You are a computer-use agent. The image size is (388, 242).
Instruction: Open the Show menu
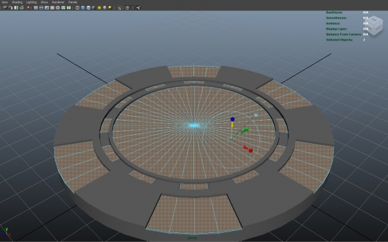tap(44, 2)
